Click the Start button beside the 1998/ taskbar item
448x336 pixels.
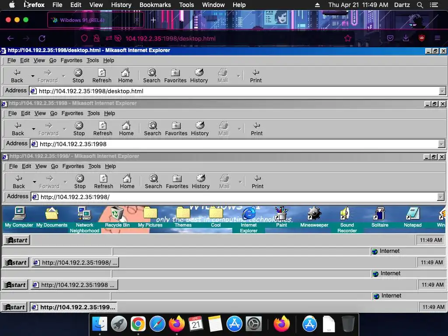tap(16, 262)
